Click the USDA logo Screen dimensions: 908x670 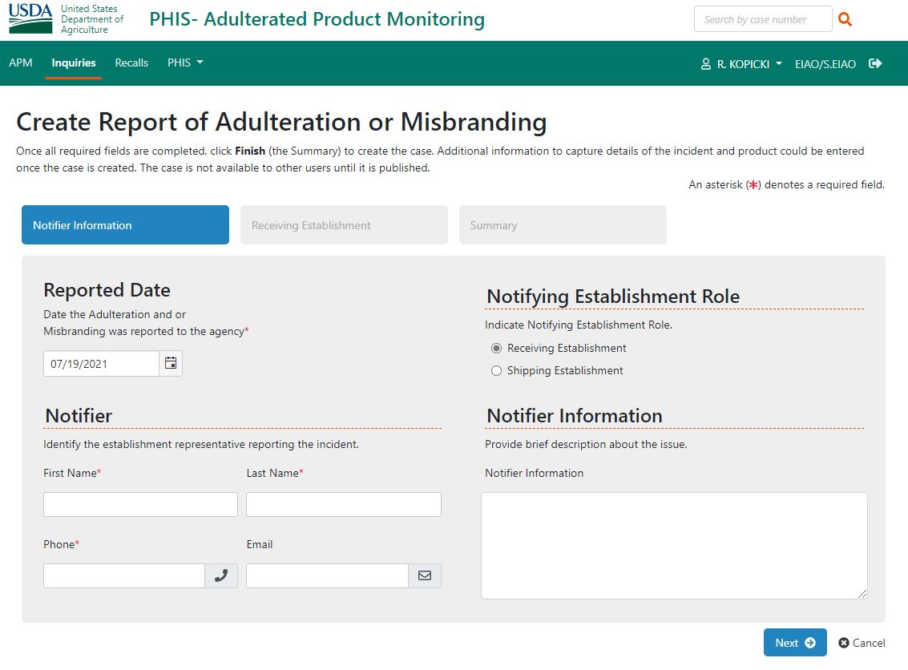[x=30, y=19]
